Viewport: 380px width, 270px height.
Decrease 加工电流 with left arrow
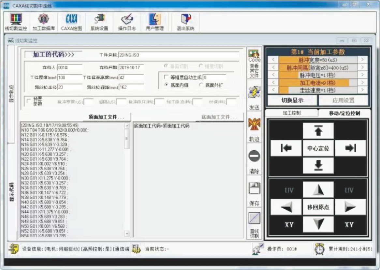(273, 82)
